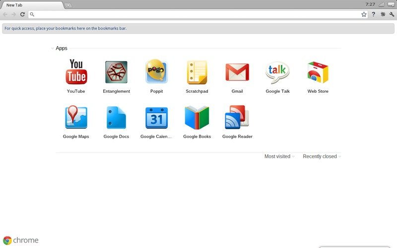Launch Google Books app

[197, 118]
